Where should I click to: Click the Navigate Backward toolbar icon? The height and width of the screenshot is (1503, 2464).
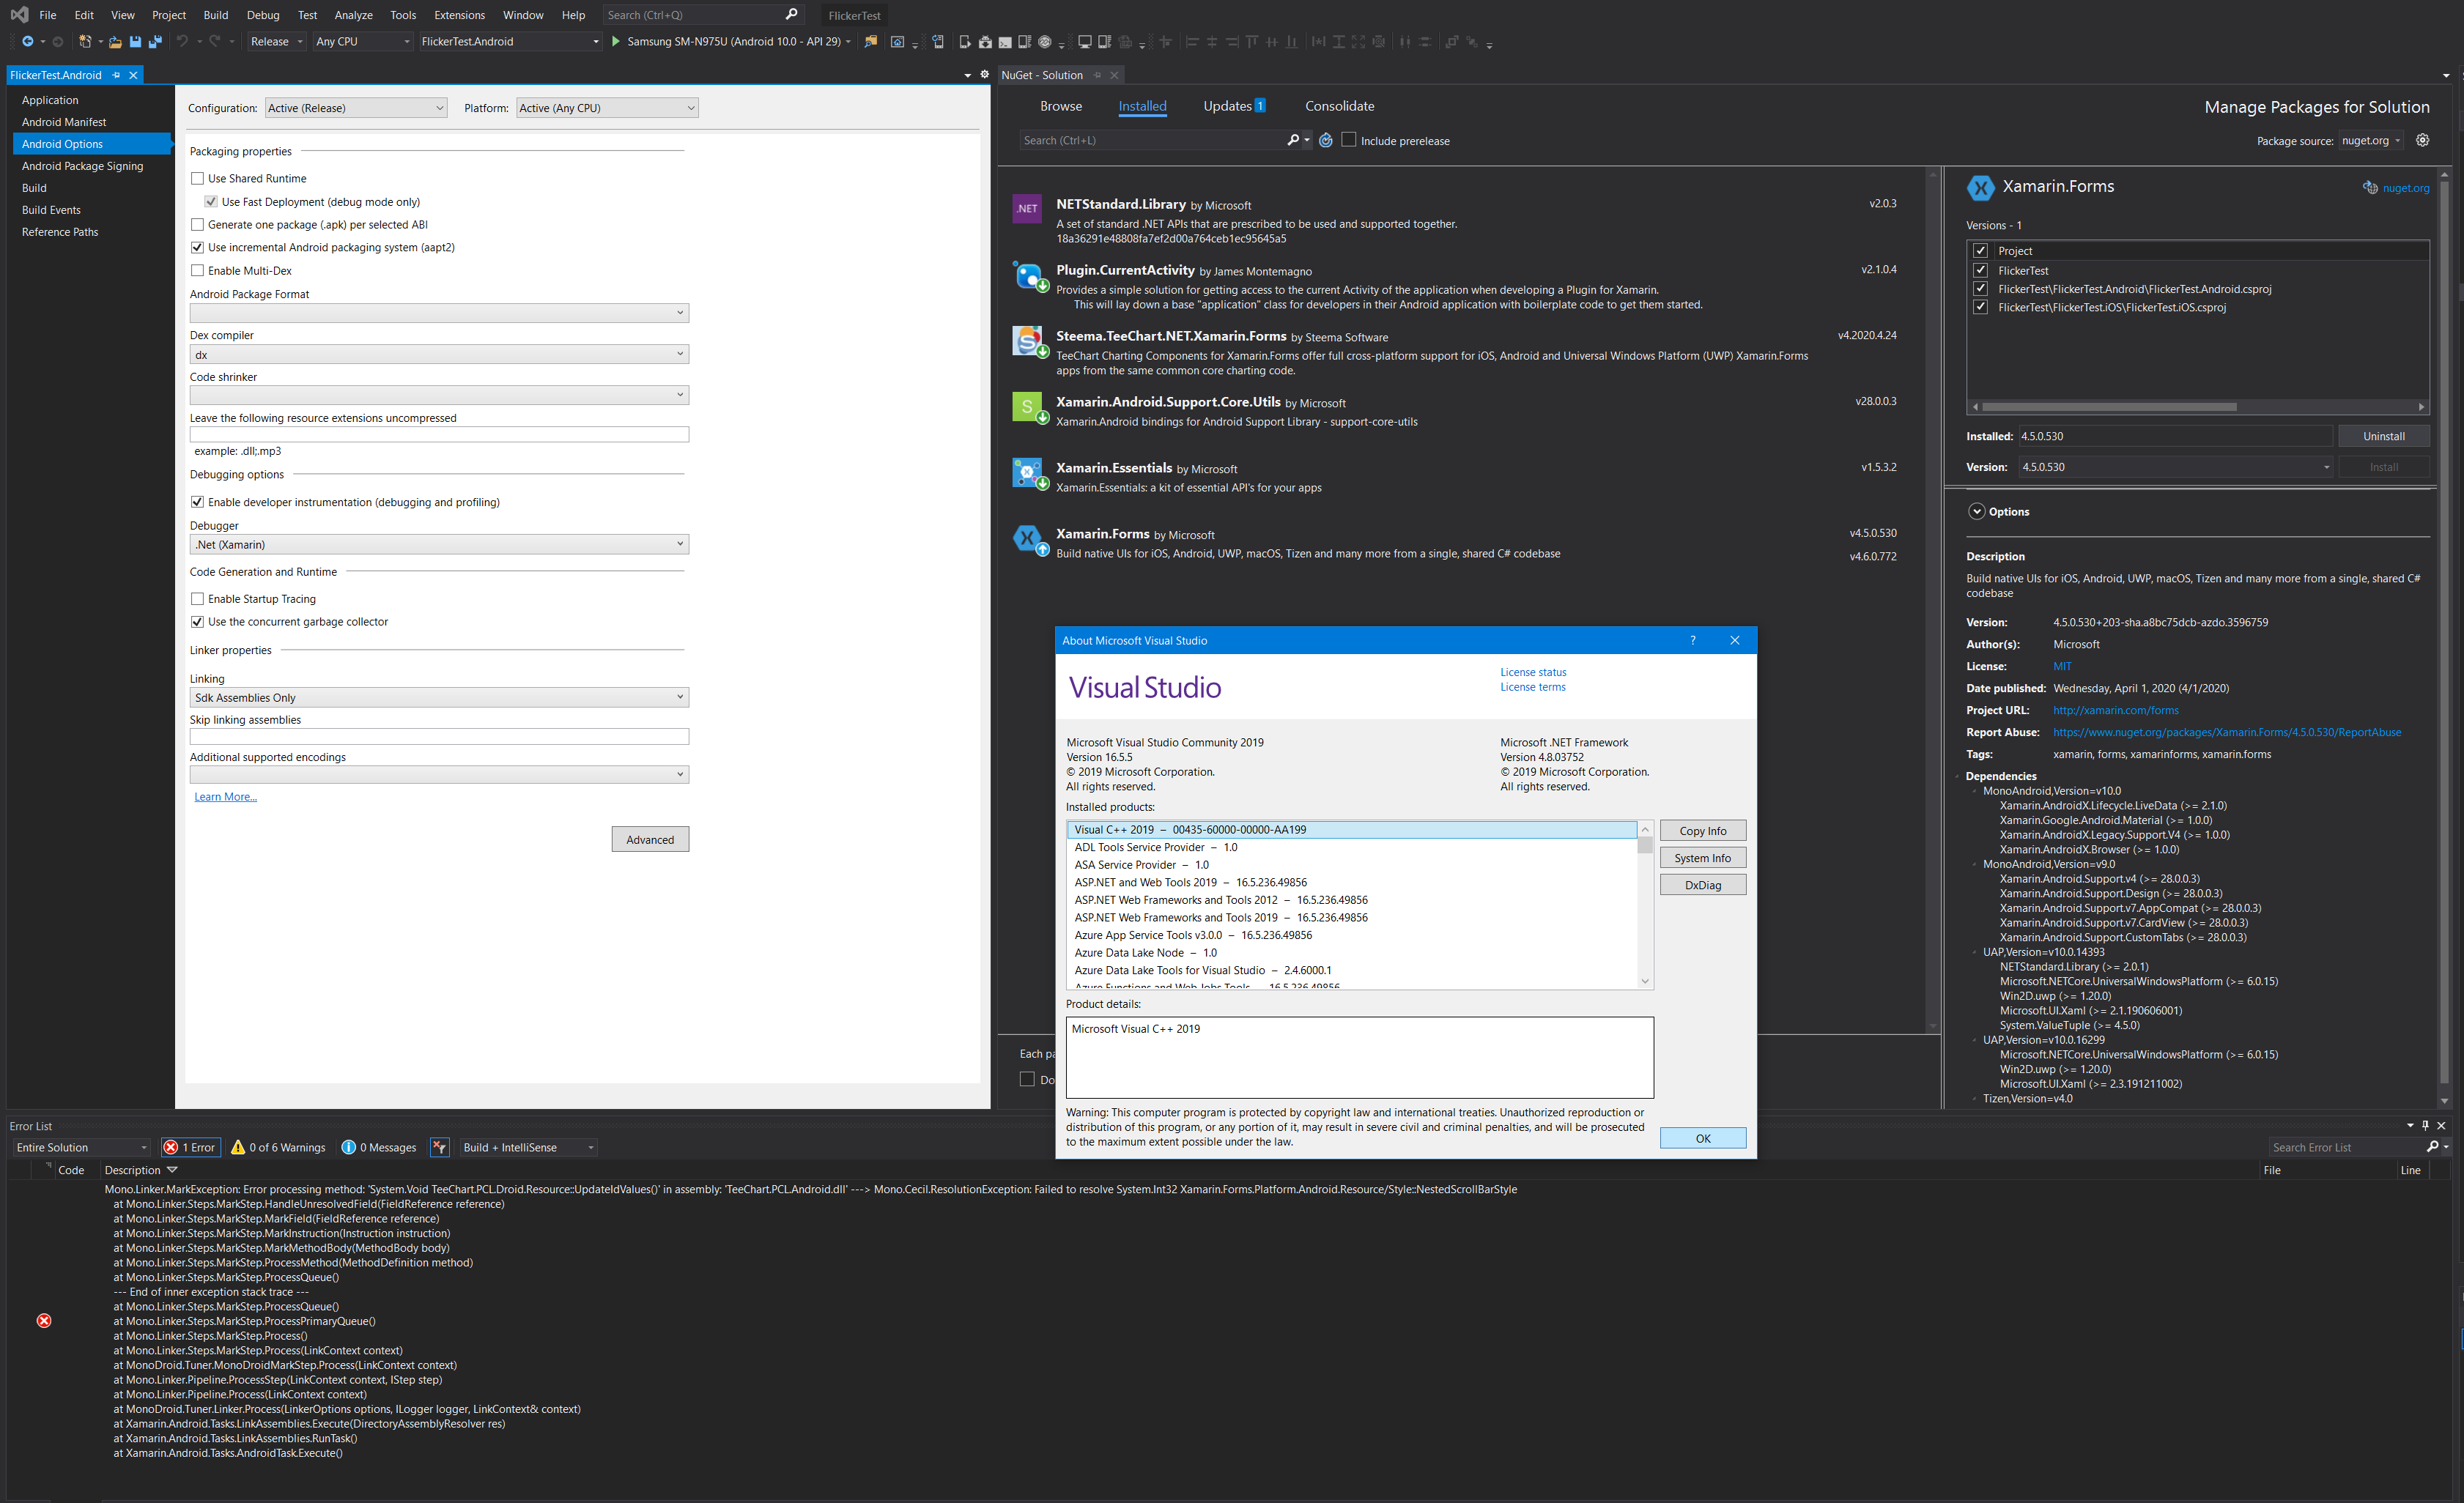28,41
